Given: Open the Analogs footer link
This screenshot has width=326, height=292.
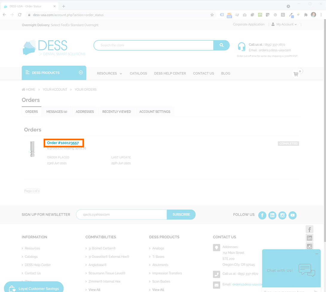Looking at the screenshot, I should click(x=158, y=248).
